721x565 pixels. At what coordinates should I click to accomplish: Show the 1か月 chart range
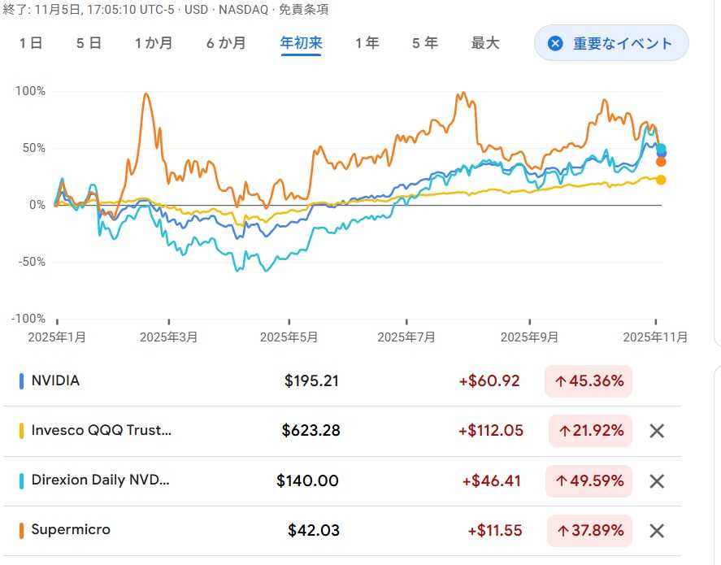[154, 43]
